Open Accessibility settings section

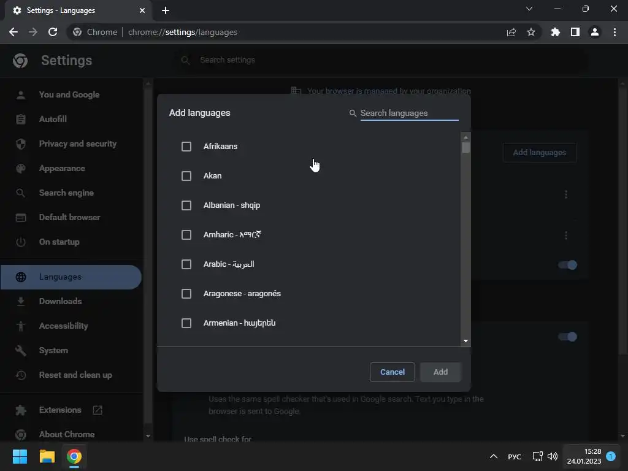(71, 326)
